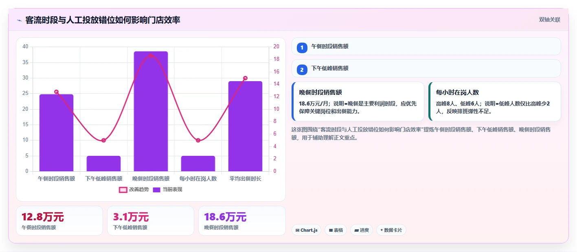Click the line point above 平均出餐时长
The image size is (577, 252).
245,78
